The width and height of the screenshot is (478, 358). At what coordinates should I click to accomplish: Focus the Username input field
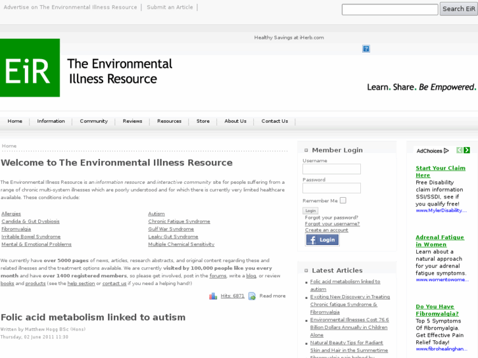pos(331,169)
